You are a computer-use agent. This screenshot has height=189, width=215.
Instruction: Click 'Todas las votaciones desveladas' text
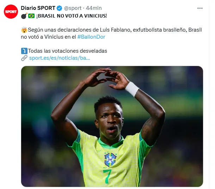coord(67,51)
